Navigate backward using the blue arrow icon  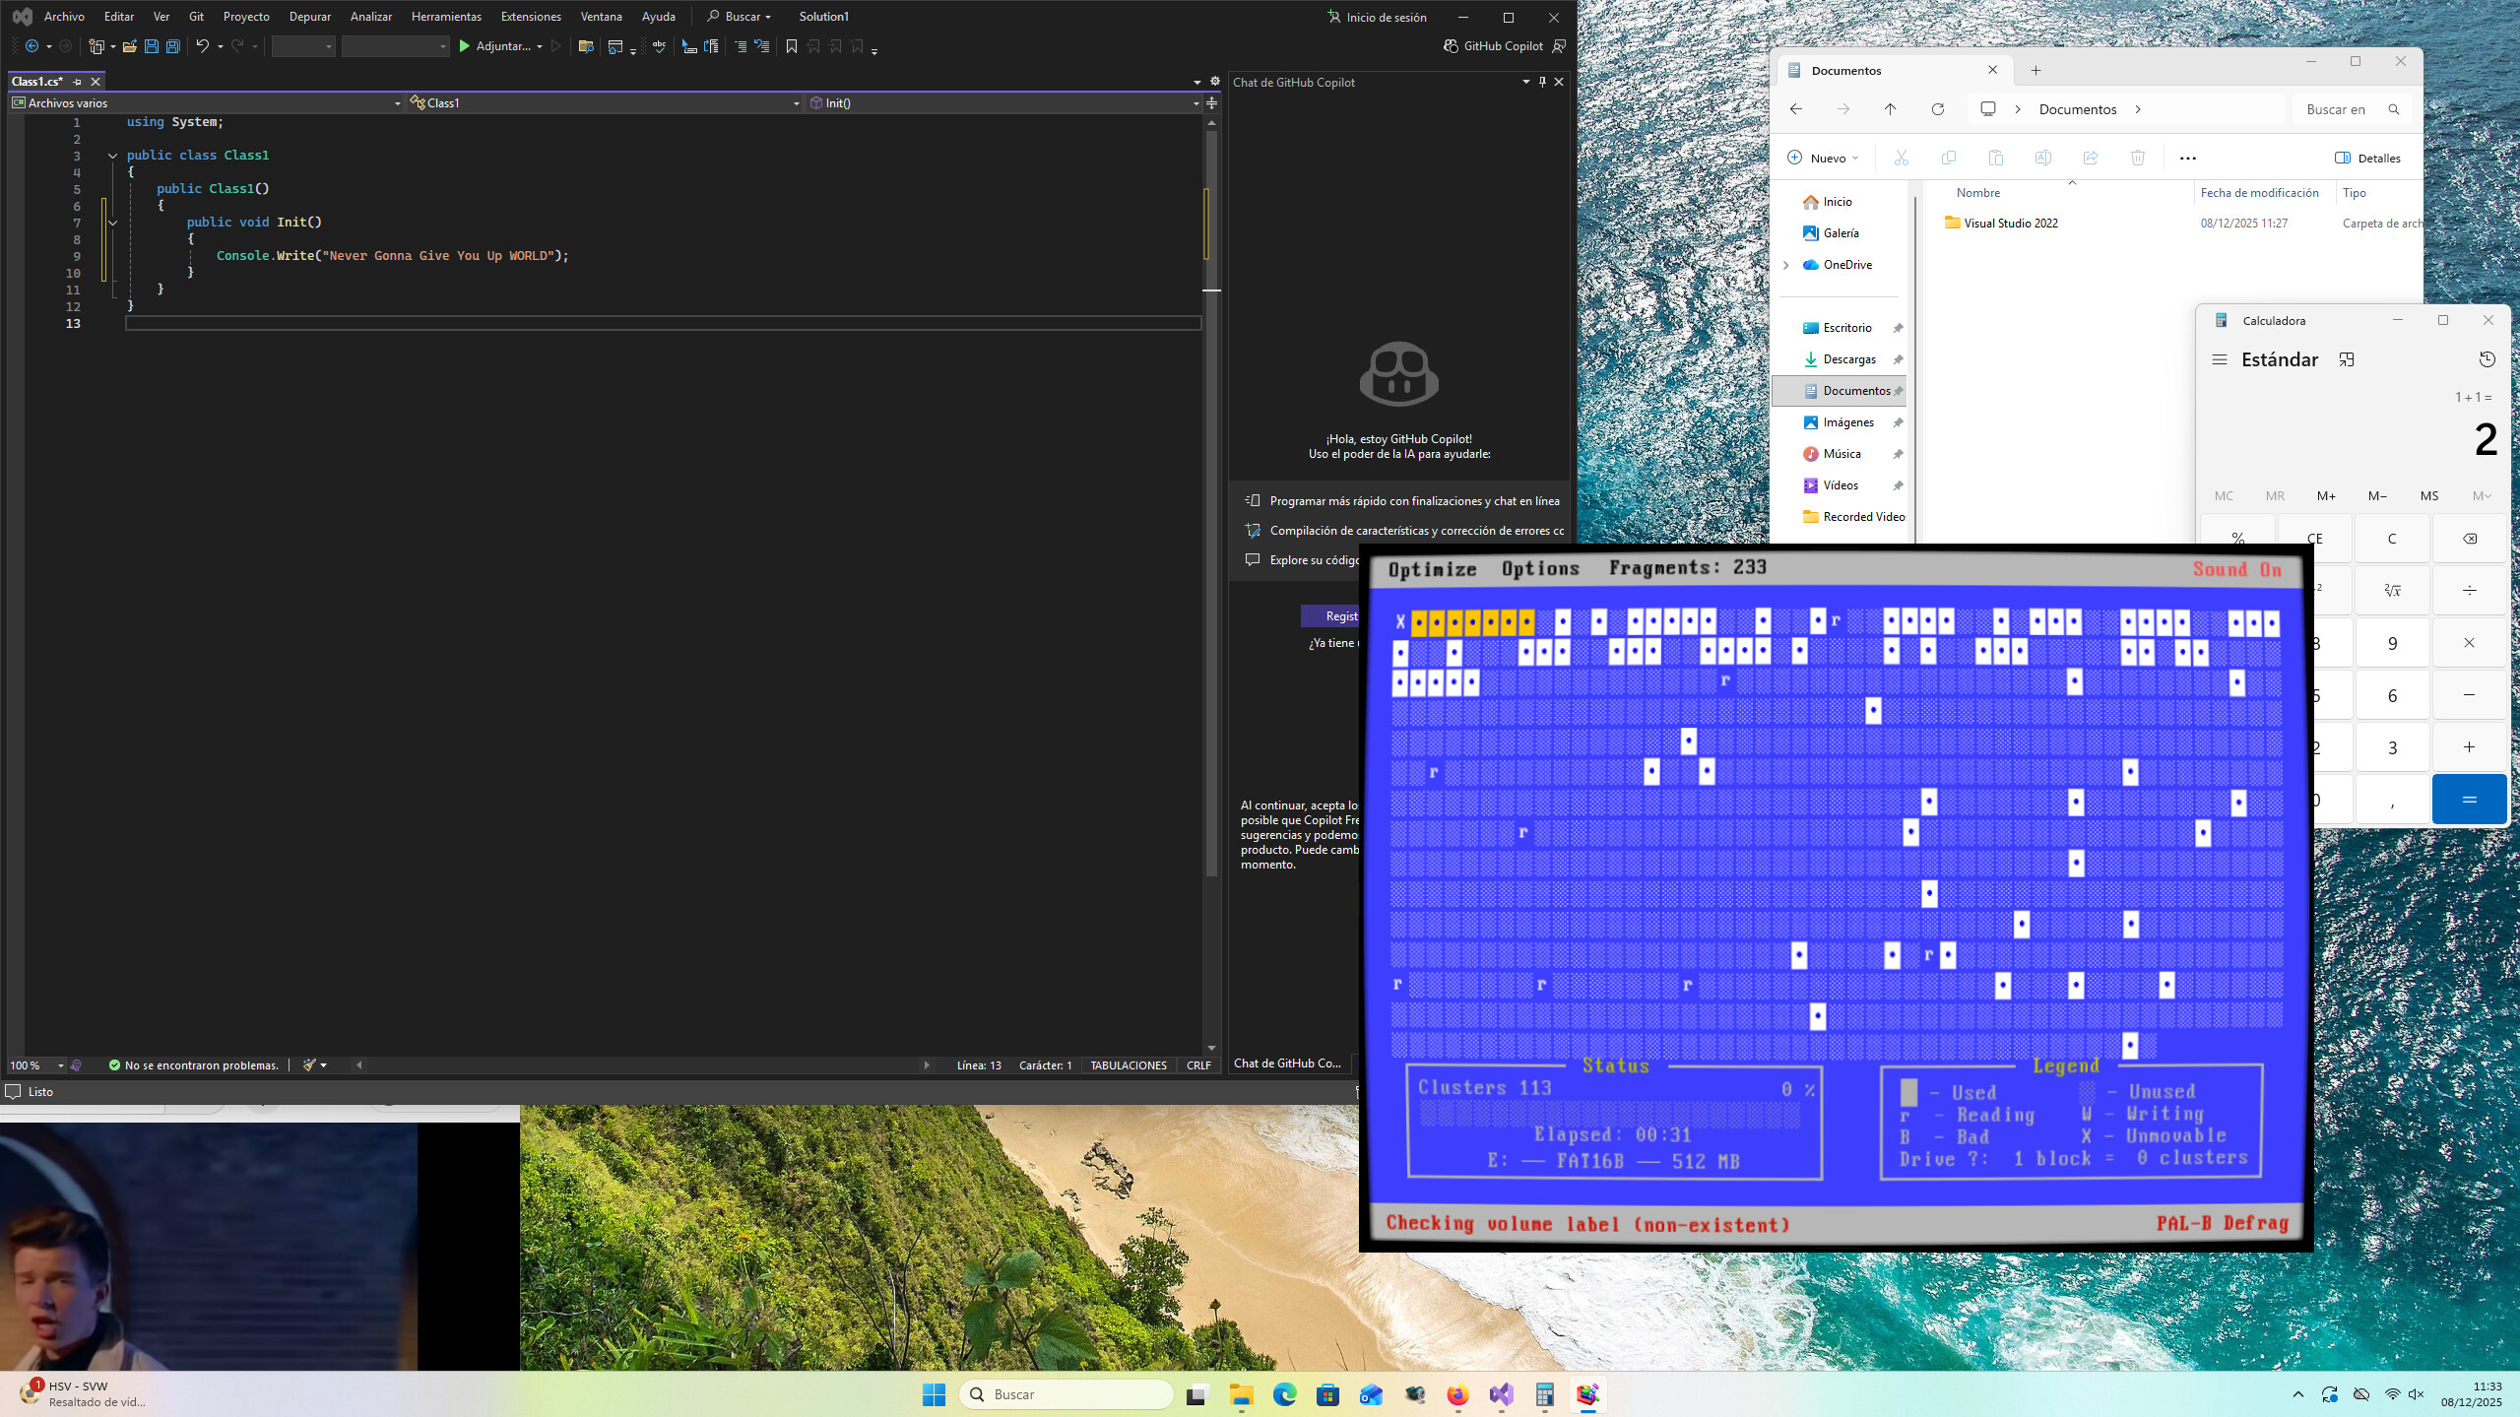click(x=30, y=46)
